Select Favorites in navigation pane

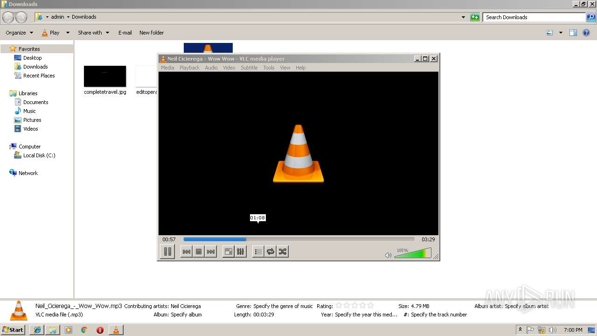click(29, 49)
